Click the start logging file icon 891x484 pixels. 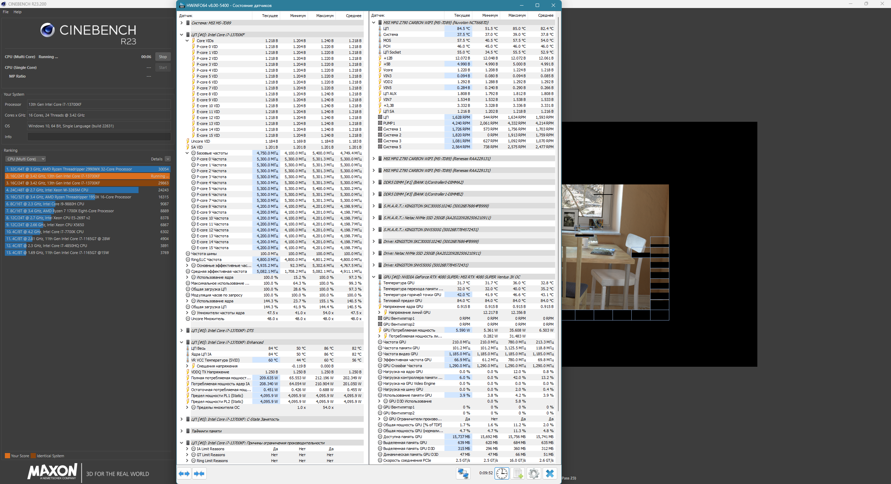[x=518, y=474]
